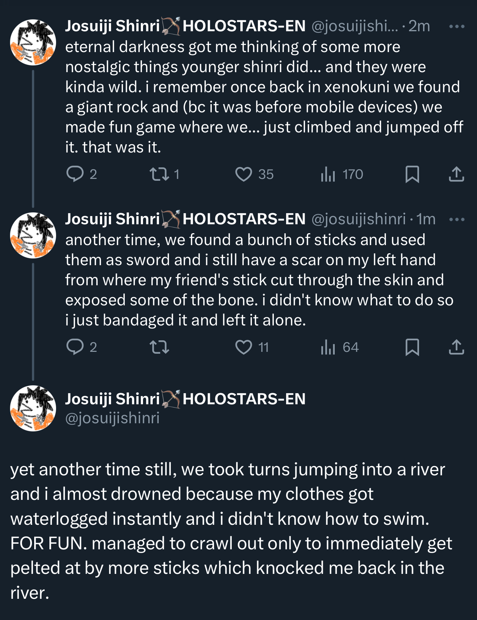Like the tweet with 35 likes
Screen dimensions: 477x620
click(x=244, y=174)
